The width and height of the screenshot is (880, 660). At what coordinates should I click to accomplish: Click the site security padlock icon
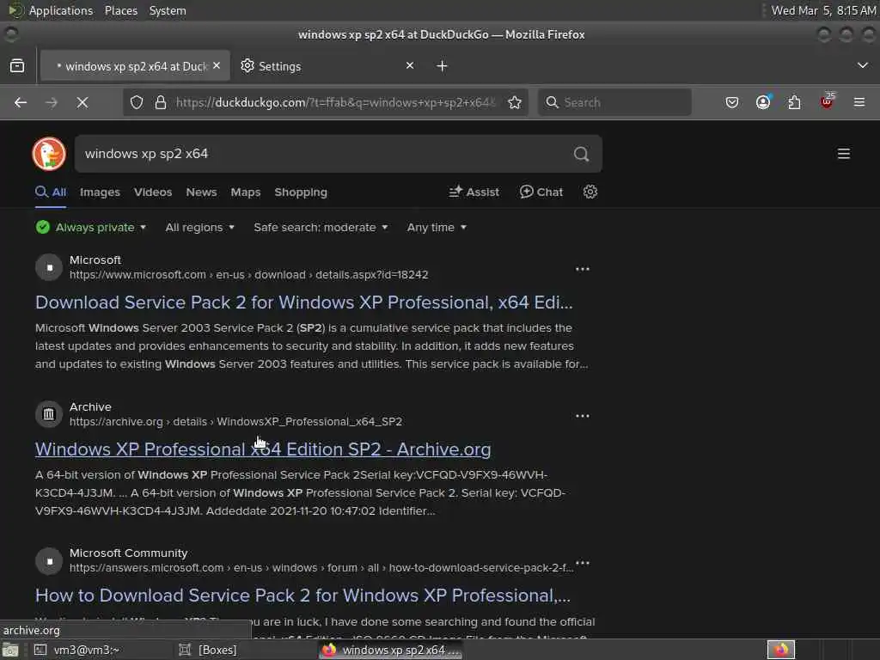(x=161, y=102)
